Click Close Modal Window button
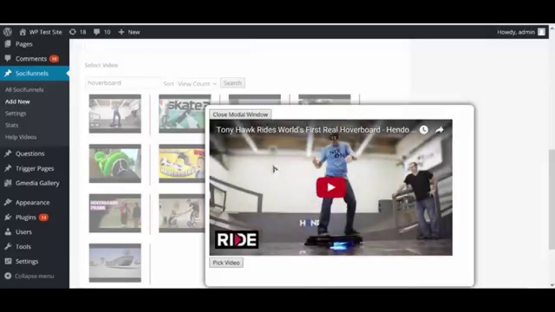The height and width of the screenshot is (312, 555). coord(240,114)
